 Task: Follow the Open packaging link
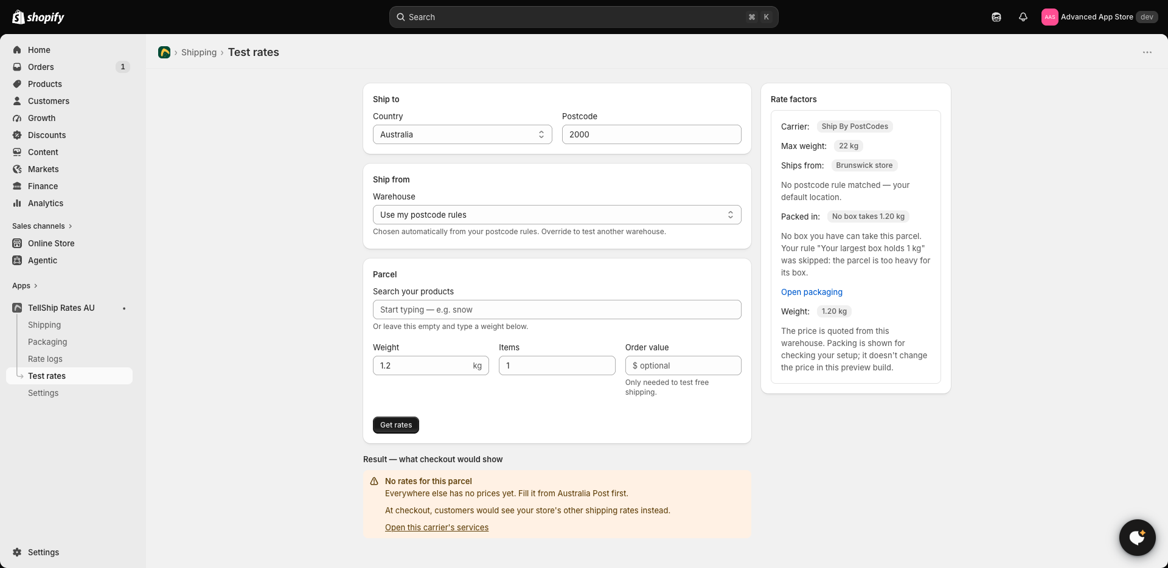pos(812,292)
